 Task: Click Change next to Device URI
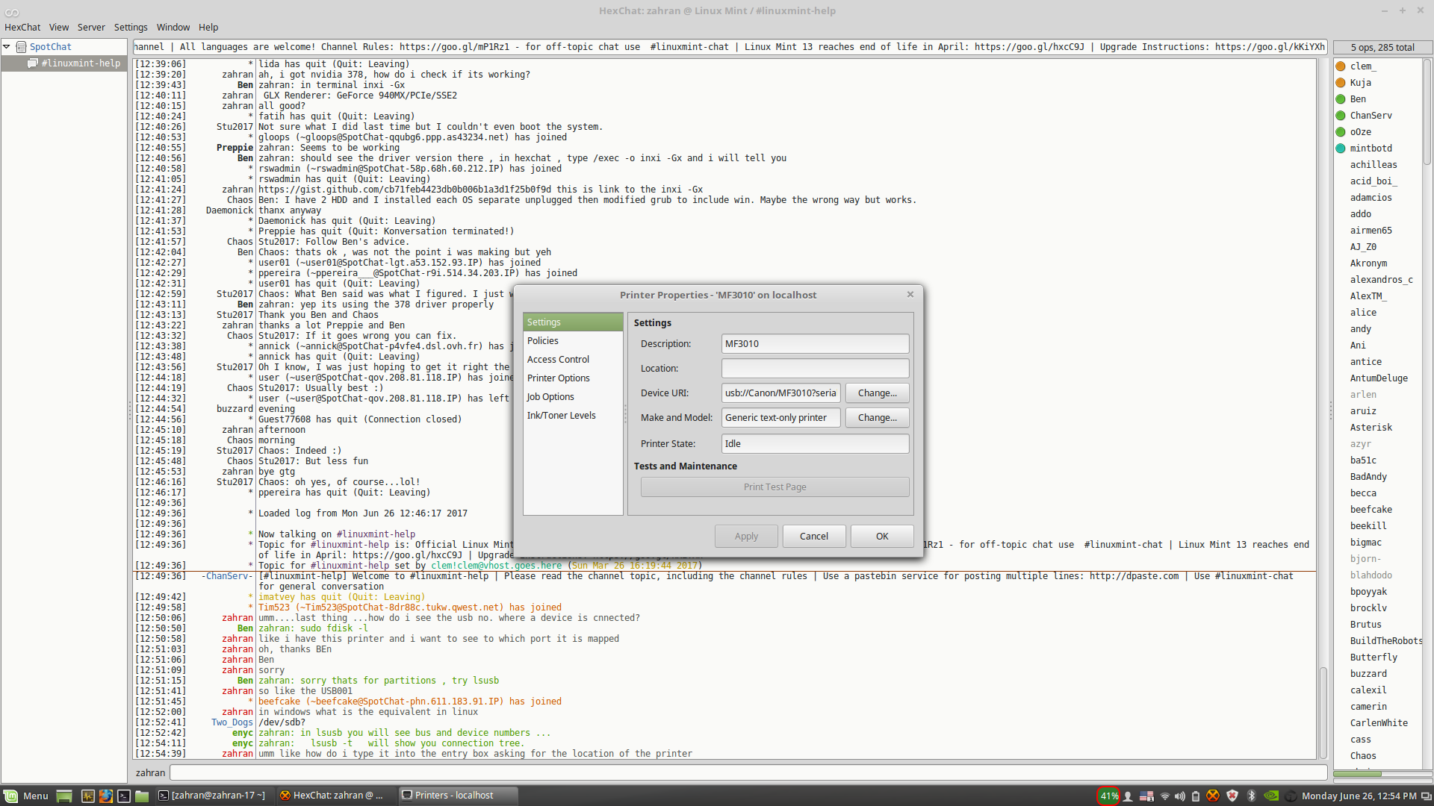pos(878,393)
